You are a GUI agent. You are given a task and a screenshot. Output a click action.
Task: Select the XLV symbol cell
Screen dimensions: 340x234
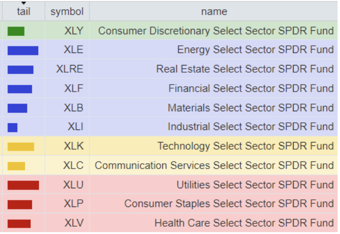click(x=73, y=223)
